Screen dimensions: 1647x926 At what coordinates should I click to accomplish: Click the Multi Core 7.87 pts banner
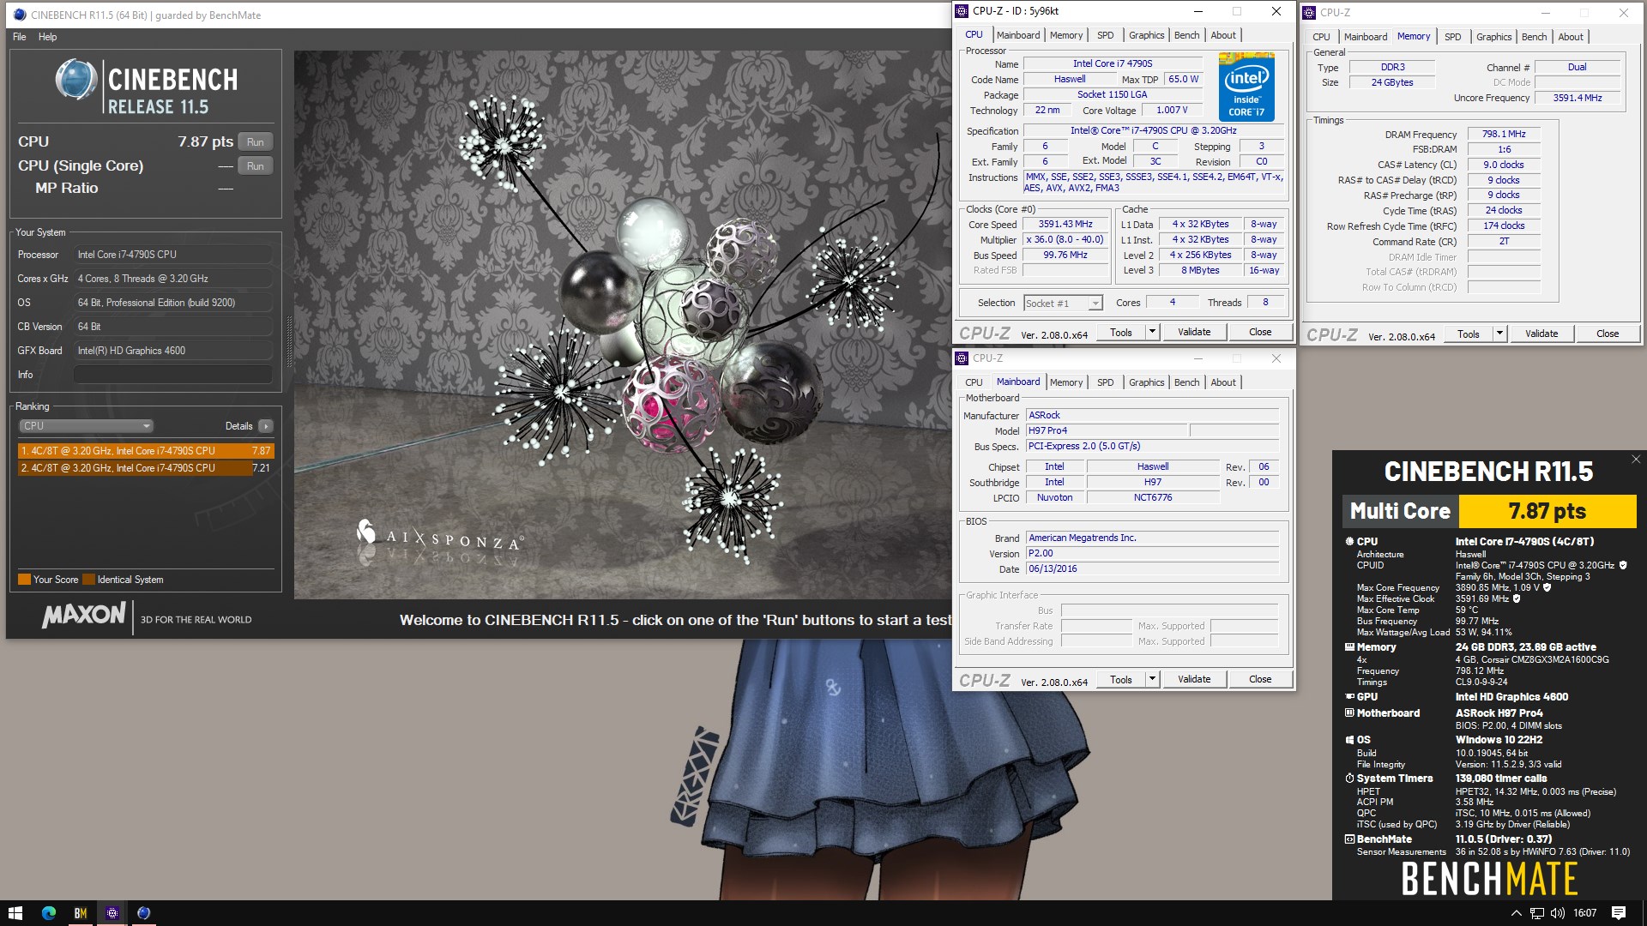point(1488,511)
